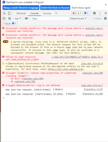Screen dimensions: 108x142
Task: Activate the inspect element picker icon
Action: (4, 13)
